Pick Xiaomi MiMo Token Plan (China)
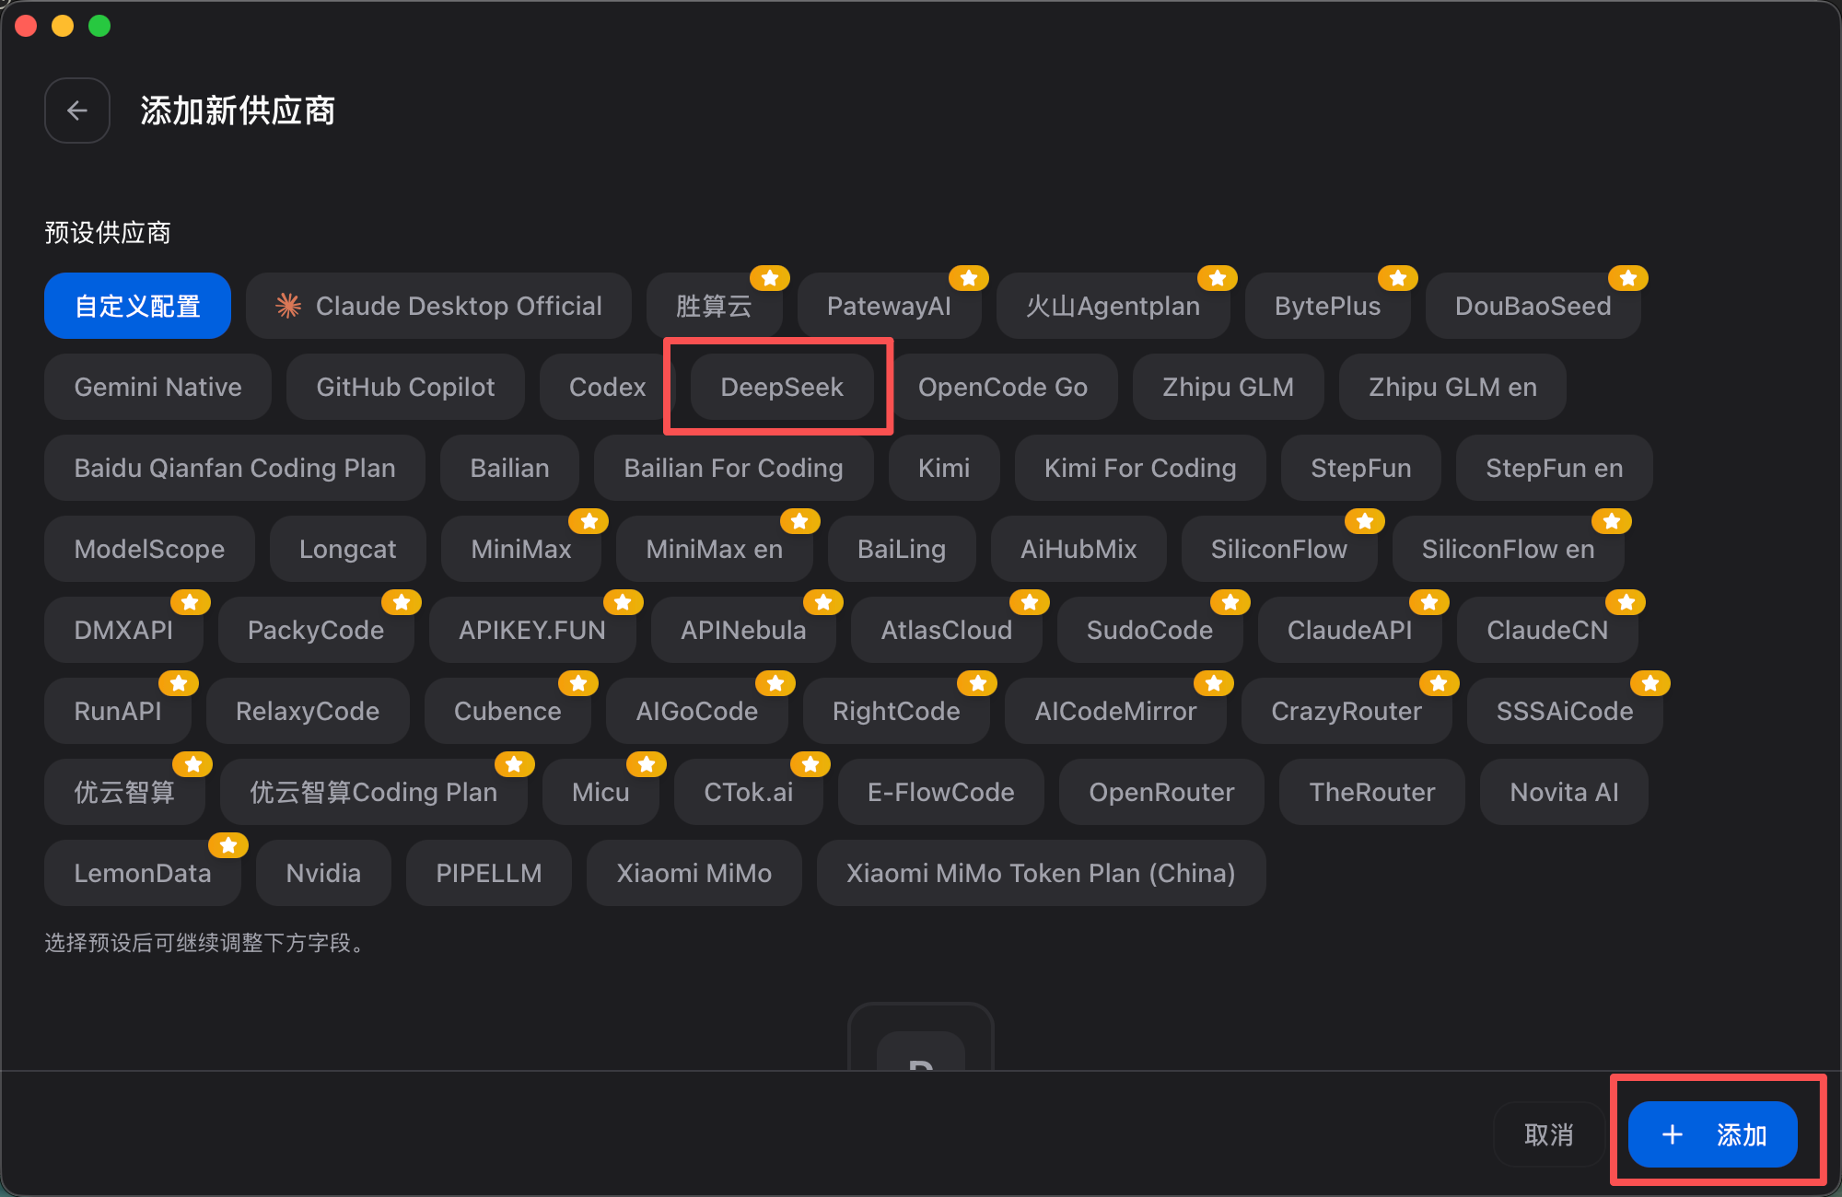 [1041, 873]
